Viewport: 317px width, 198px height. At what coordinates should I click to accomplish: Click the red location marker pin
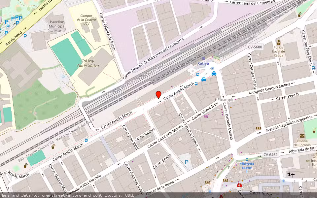click(158, 95)
